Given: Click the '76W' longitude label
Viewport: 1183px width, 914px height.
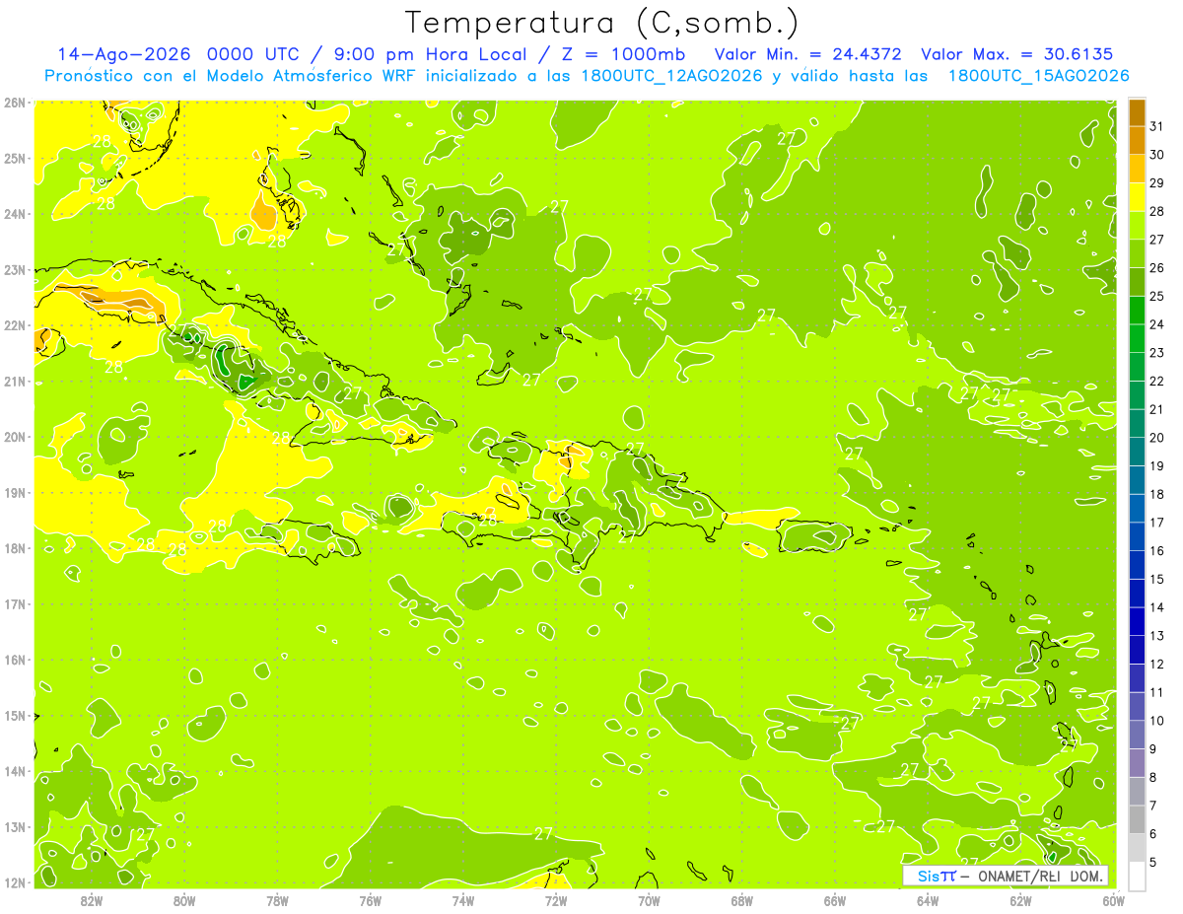Looking at the screenshot, I should (370, 901).
